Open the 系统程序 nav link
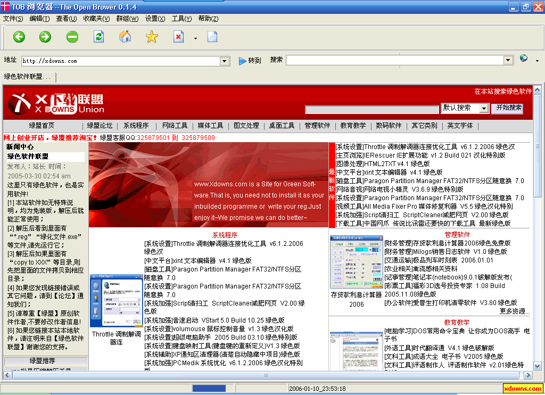 point(136,126)
